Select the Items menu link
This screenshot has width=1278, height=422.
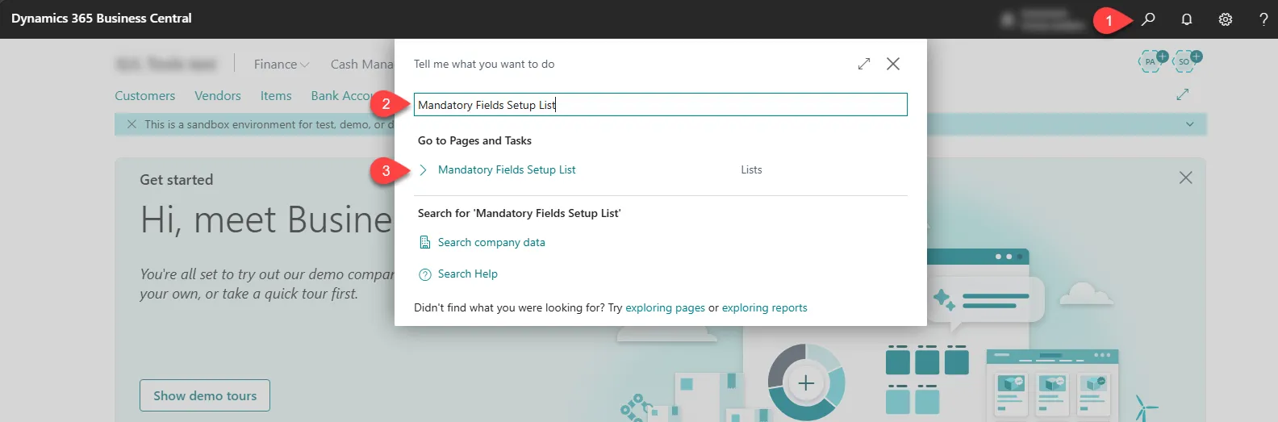[x=276, y=95]
